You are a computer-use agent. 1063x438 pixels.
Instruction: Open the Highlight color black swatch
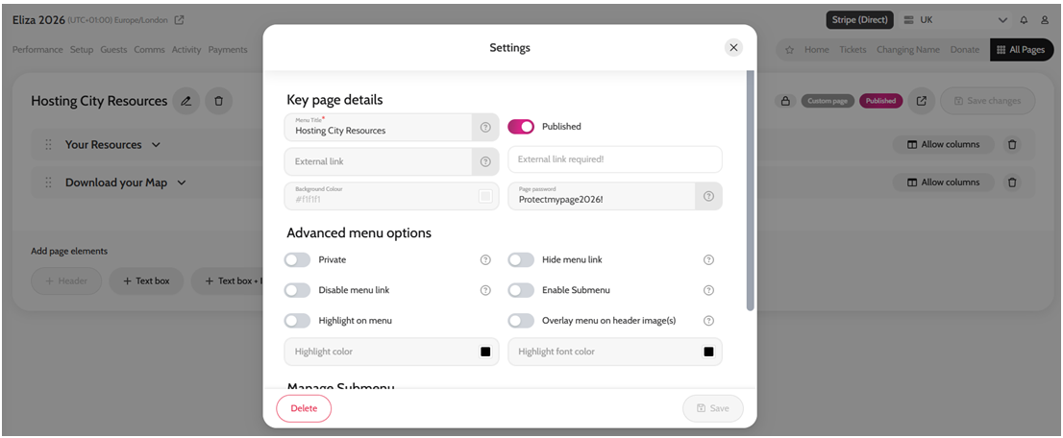pyautogui.click(x=485, y=352)
